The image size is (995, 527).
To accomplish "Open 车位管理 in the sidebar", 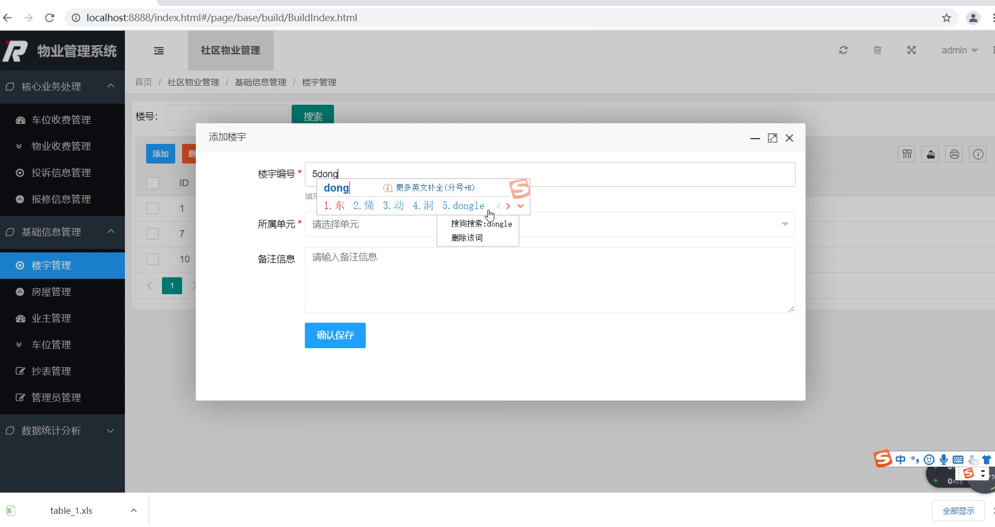I will click(x=62, y=345).
